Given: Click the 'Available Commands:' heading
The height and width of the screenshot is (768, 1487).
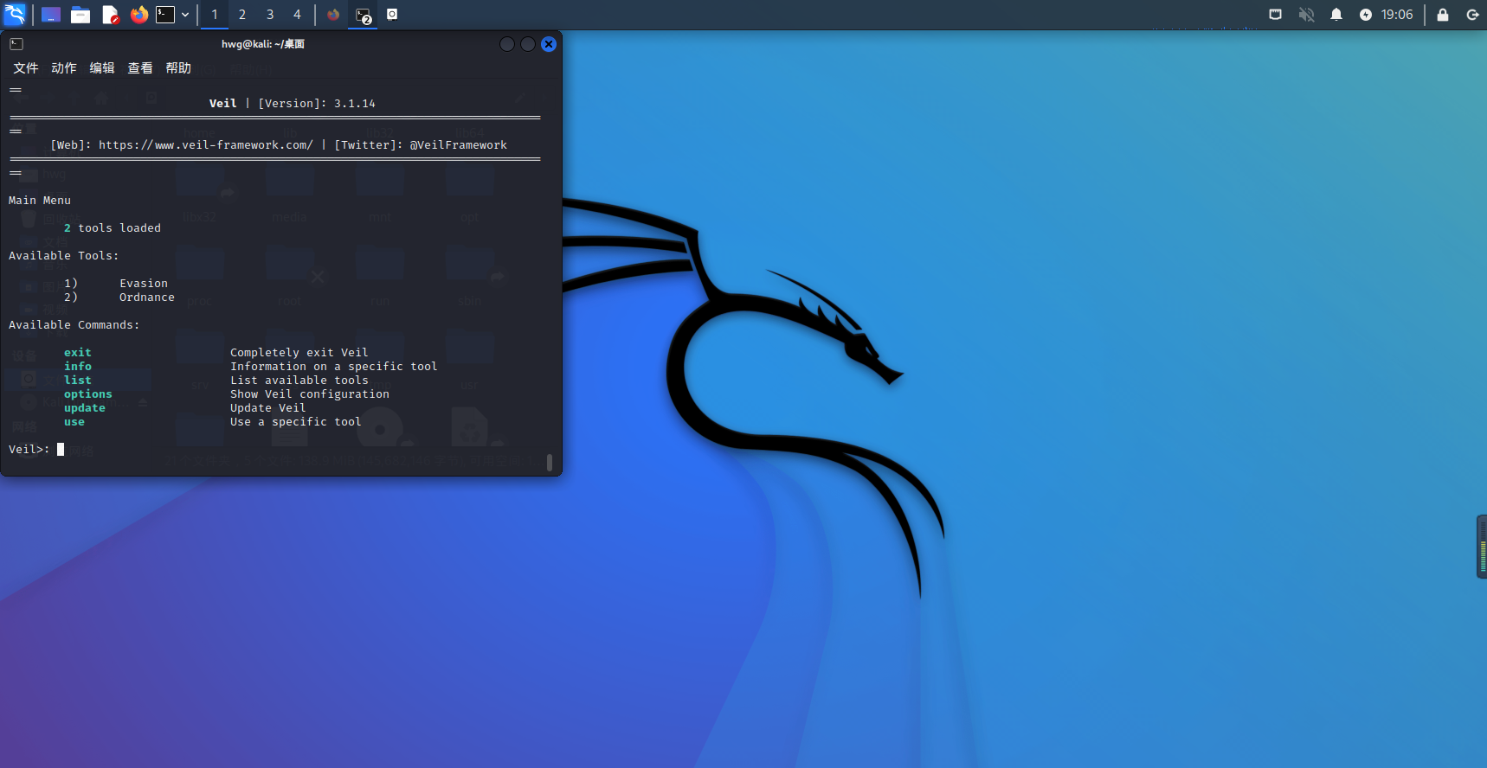Looking at the screenshot, I should tap(74, 325).
